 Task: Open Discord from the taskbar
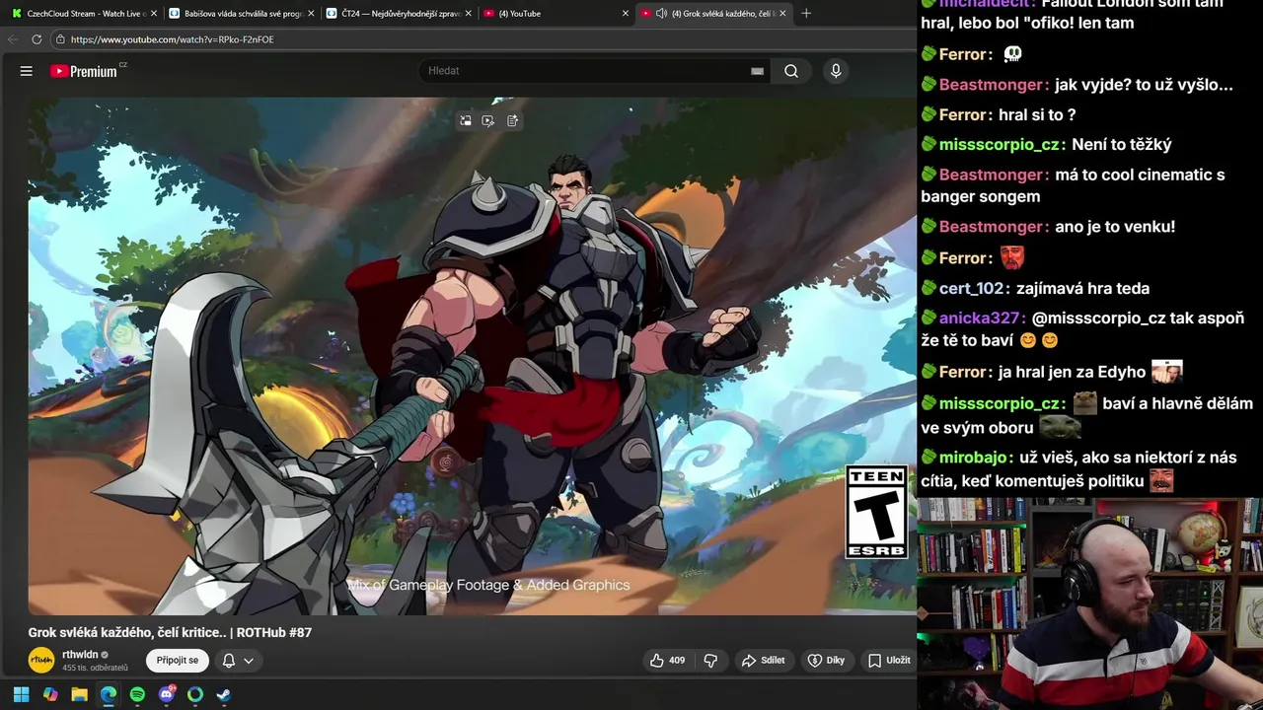167,694
